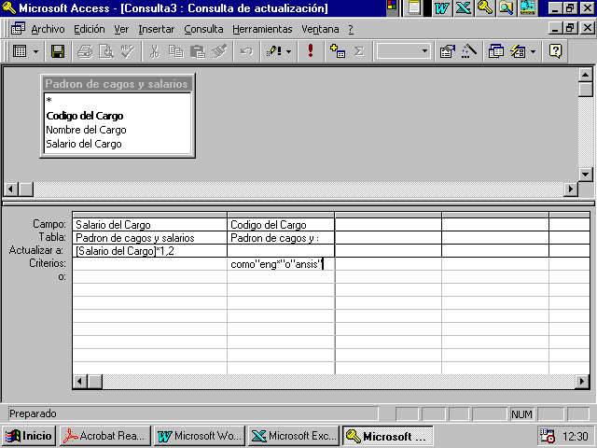Click the tray scheduler icon near clock
Viewport: 597px width, 448px height.
[x=548, y=436]
